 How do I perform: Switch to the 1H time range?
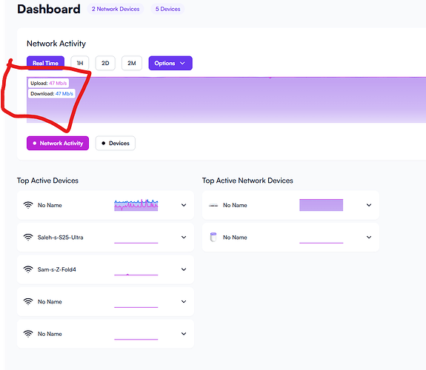coord(80,63)
